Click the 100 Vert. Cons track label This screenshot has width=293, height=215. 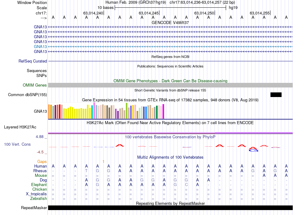(x=17, y=144)
